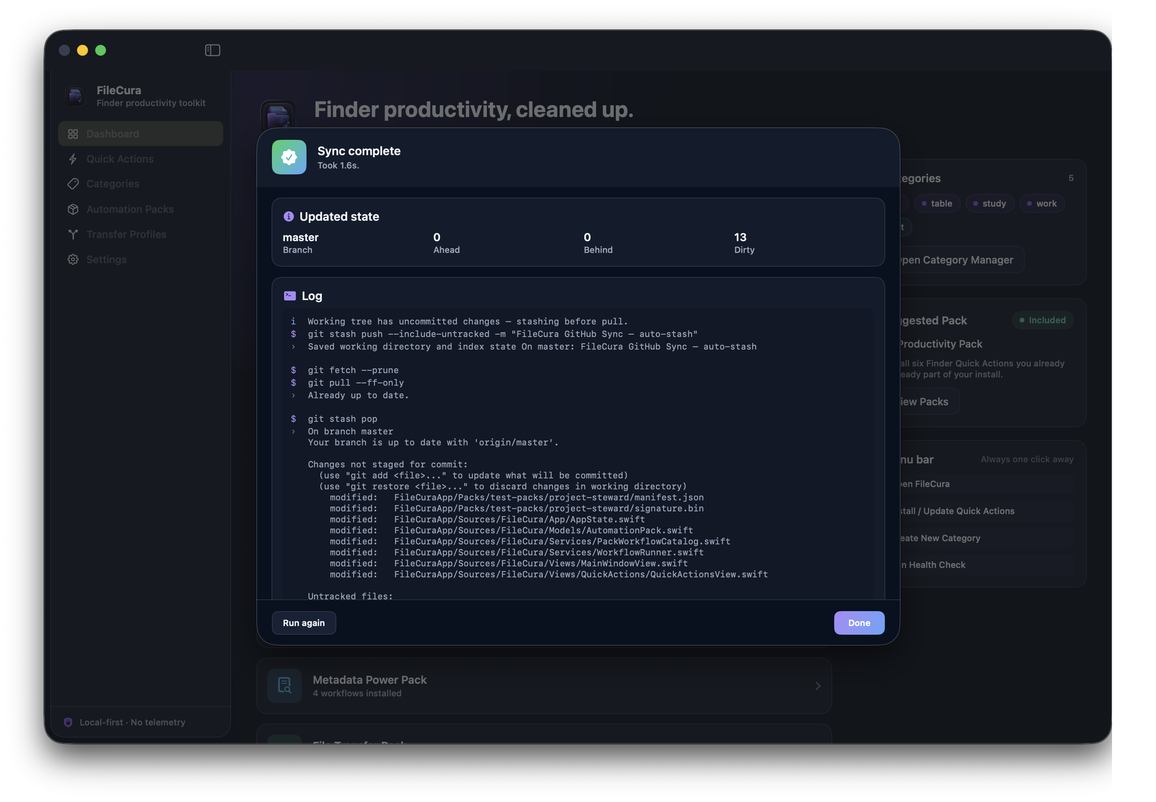Image resolution: width=1156 pixels, height=802 pixels.
Task: Click Install / Update Quick Actions
Action: (986, 511)
